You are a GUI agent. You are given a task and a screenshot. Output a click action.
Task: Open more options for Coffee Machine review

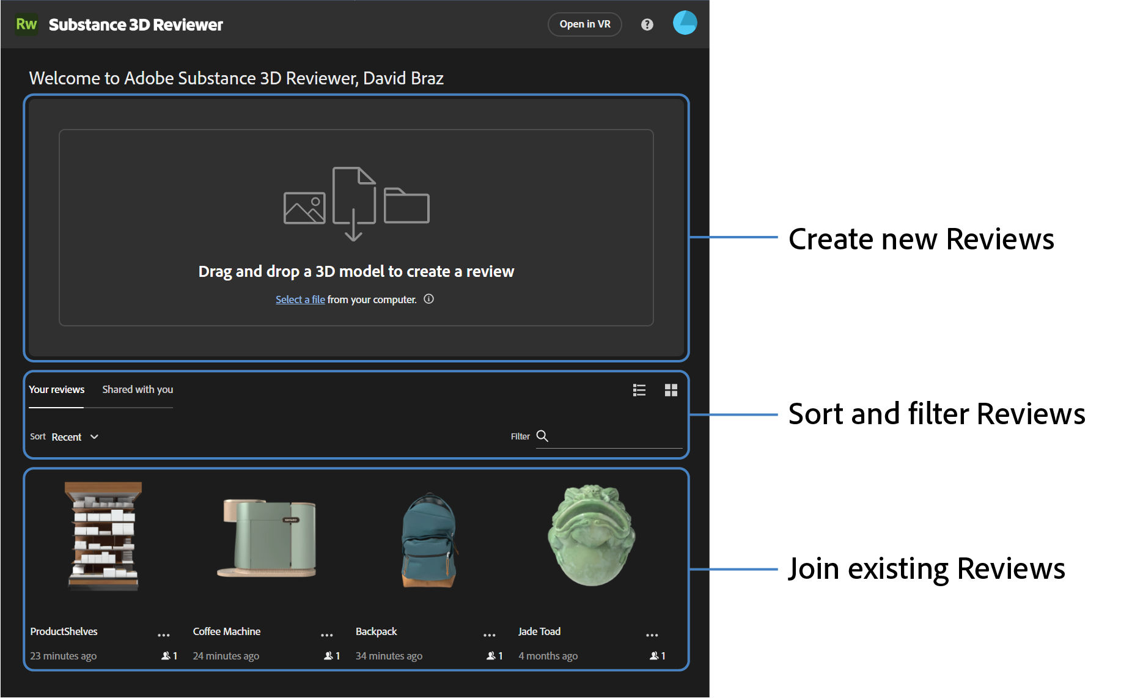click(327, 635)
